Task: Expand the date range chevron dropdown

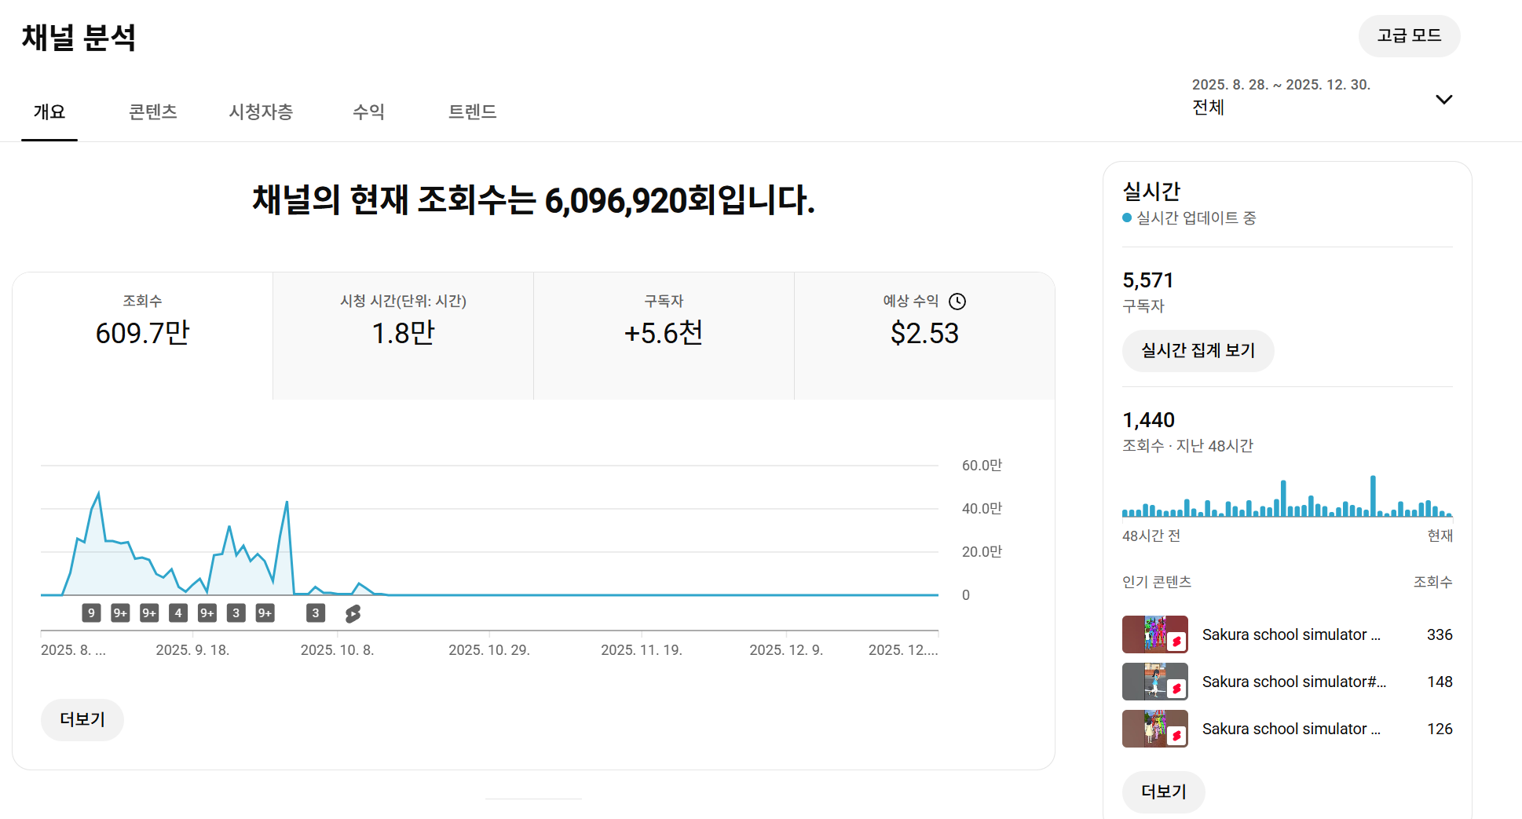Action: click(x=1443, y=100)
